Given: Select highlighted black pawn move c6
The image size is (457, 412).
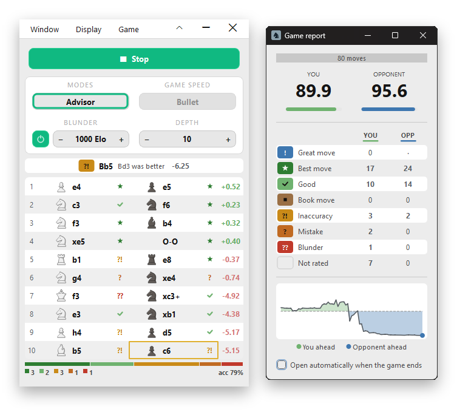Looking at the screenshot, I should 174,350.
